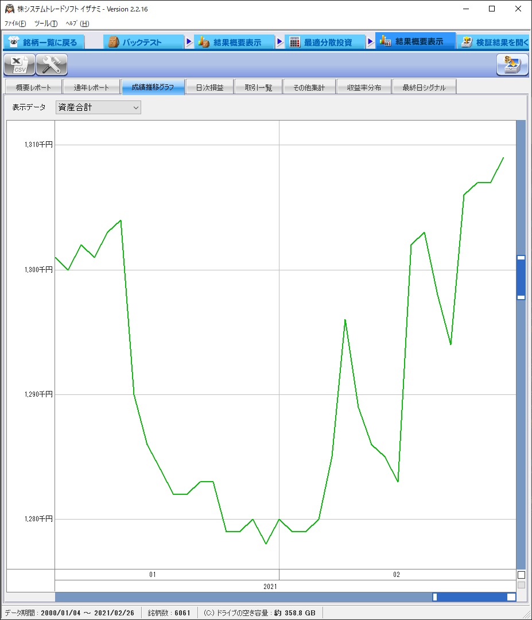Open the wrench and screwdriver settings tool
This screenshot has height=620, width=532.
pos(52,65)
